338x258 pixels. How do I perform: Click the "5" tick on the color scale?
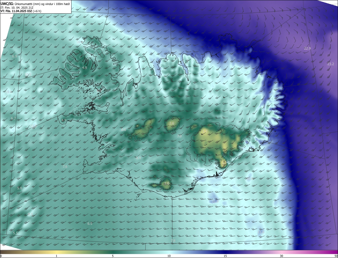[113, 256]
